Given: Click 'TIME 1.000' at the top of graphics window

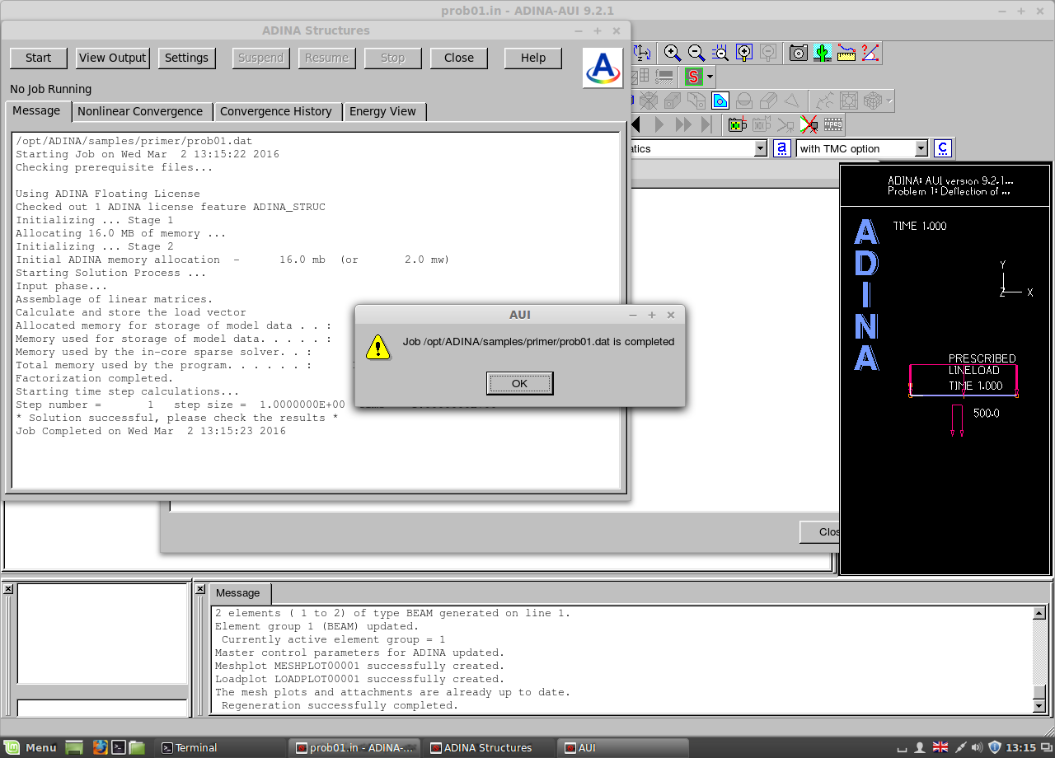Looking at the screenshot, I should (920, 226).
